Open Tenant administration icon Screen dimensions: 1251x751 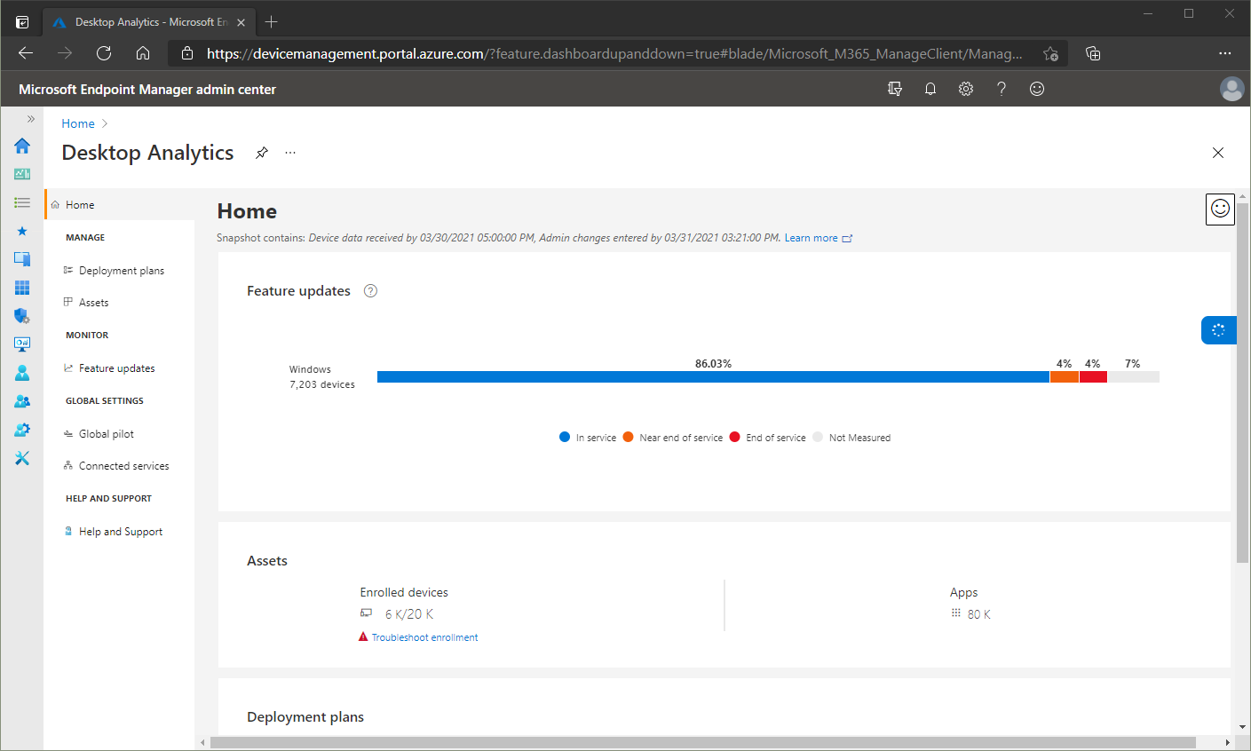[x=22, y=430]
